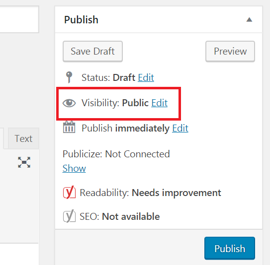Click the title input field
This screenshot has height=265, width=270.
19,19
